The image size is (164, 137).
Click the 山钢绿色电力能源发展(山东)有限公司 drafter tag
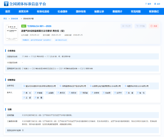pyautogui.click(x=105, y=86)
